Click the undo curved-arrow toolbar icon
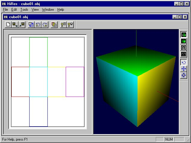Image resolution: width=191 pixels, height=143 pixels. 38,25
